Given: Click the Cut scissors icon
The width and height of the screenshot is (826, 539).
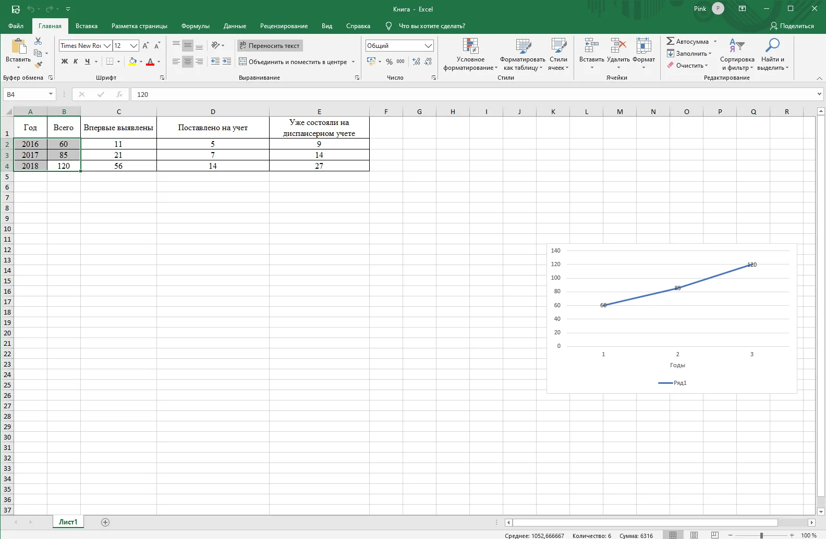Looking at the screenshot, I should [38, 41].
